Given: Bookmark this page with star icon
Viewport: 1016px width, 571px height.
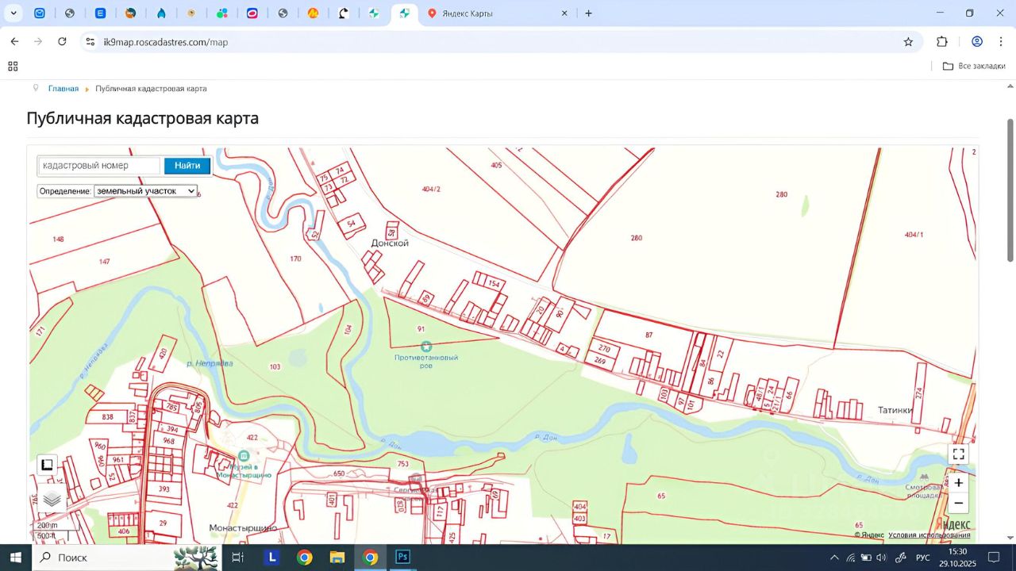Looking at the screenshot, I should click(x=908, y=42).
